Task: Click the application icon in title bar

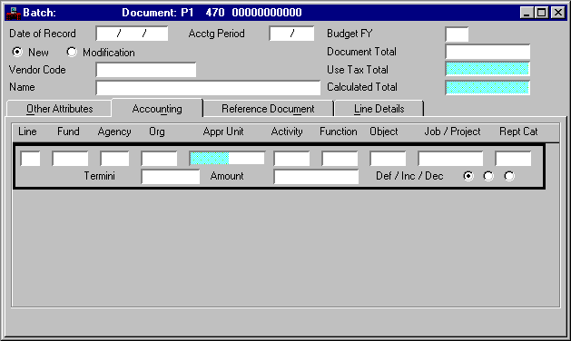Action: point(13,13)
